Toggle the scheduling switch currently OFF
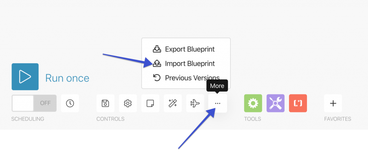 (x=34, y=103)
